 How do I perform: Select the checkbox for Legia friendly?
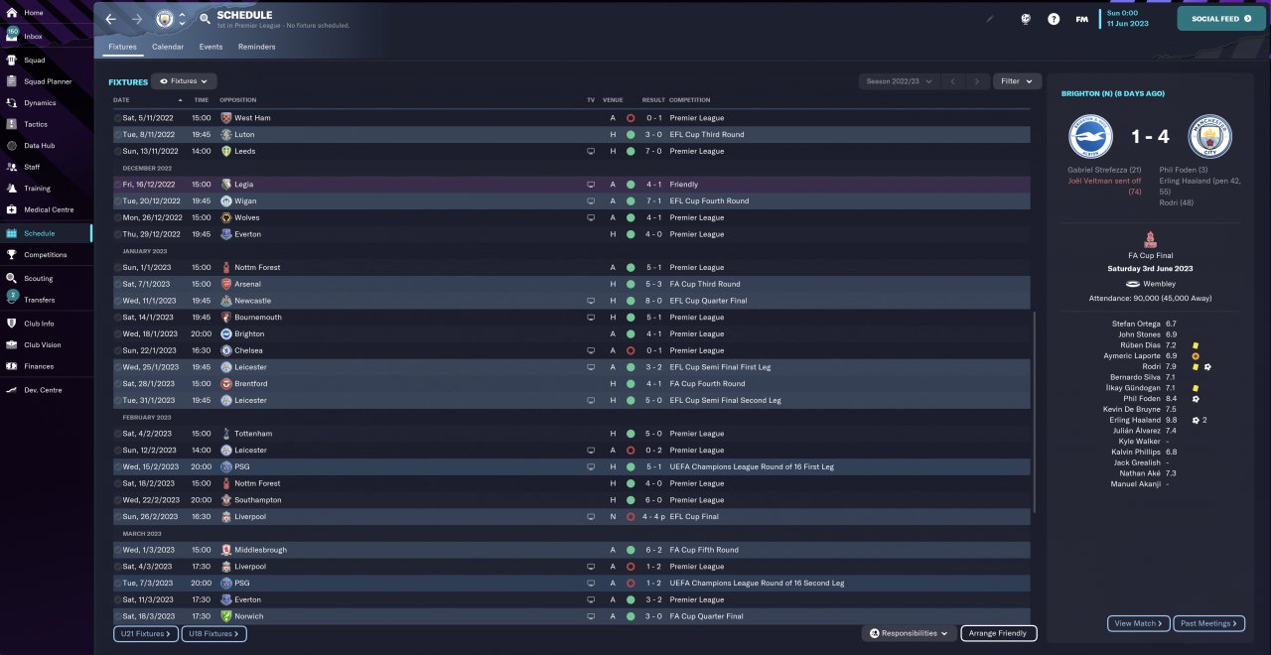coord(117,185)
